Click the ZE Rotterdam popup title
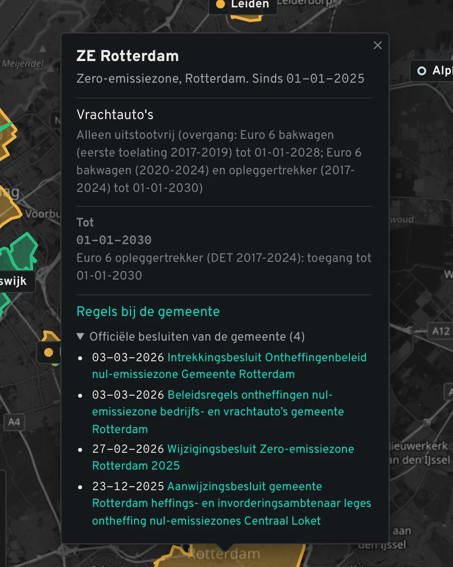This screenshot has height=567, width=453. pyautogui.click(x=127, y=56)
